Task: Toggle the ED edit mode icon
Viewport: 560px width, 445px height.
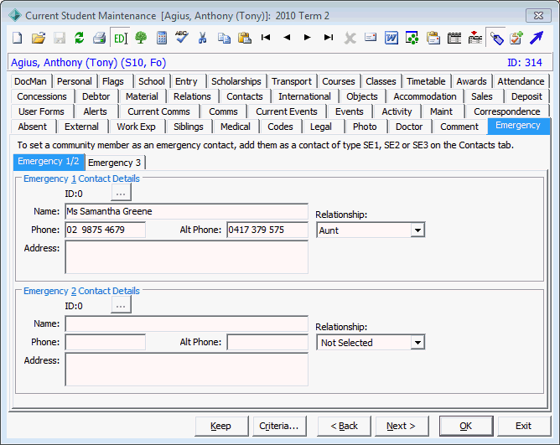Action: 120,38
